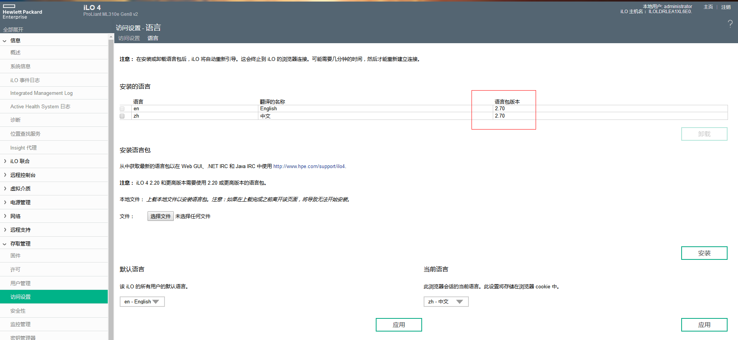The width and height of the screenshot is (738, 340).
Task: Expand the 电源管理 section
Action: (x=5, y=202)
